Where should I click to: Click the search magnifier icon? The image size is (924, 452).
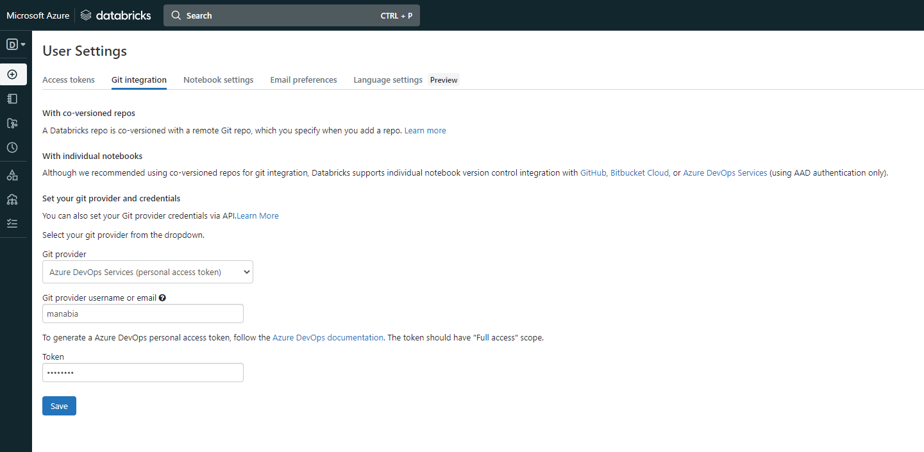point(177,15)
